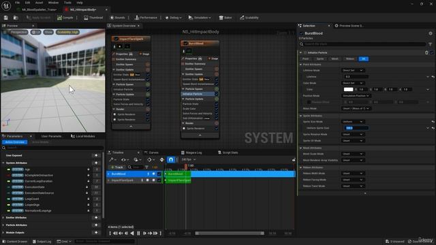Open the Position Mode dropdown
This screenshot has height=245, width=436.
pos(356,96)
